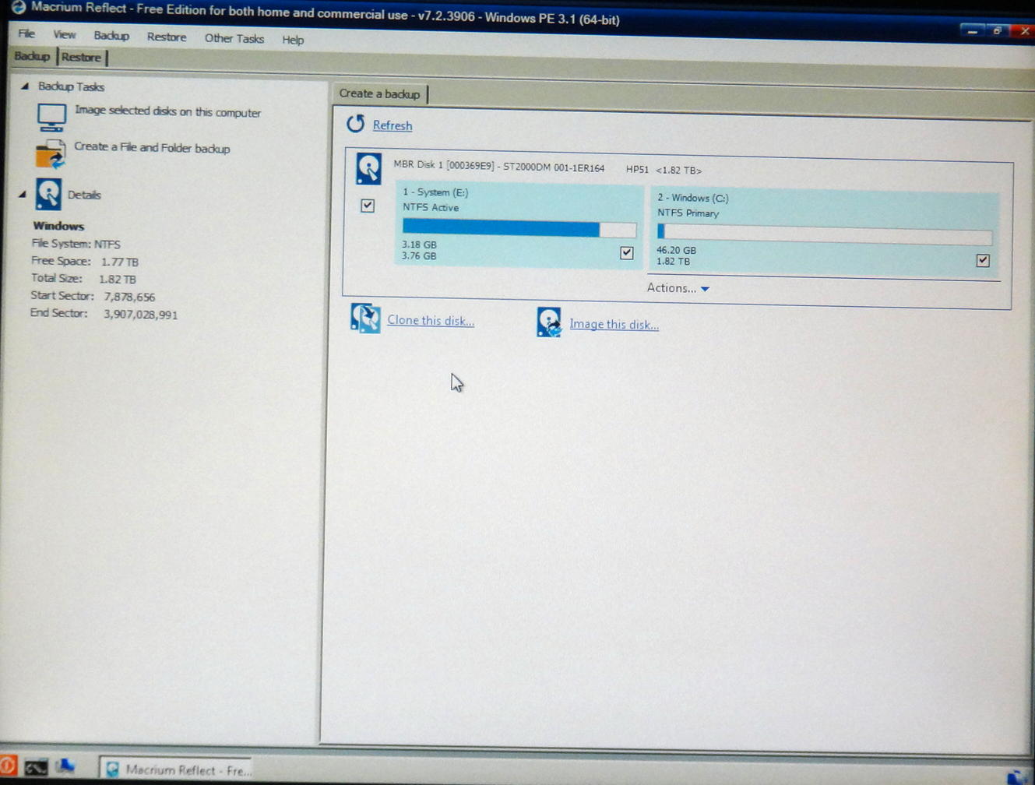1035x785 pixels.
Task: Click the Start Sector 7,878,656 value
Action: (129, 297)
